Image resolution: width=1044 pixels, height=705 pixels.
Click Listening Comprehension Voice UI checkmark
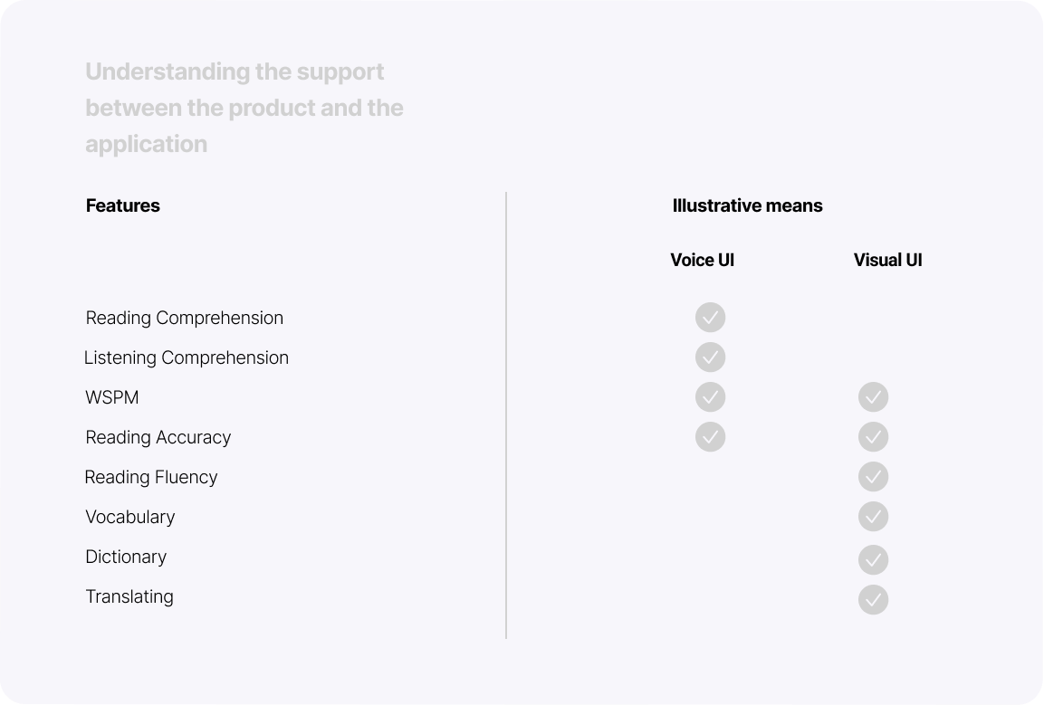click(710, 357)
